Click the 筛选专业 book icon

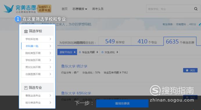(26, 88)
